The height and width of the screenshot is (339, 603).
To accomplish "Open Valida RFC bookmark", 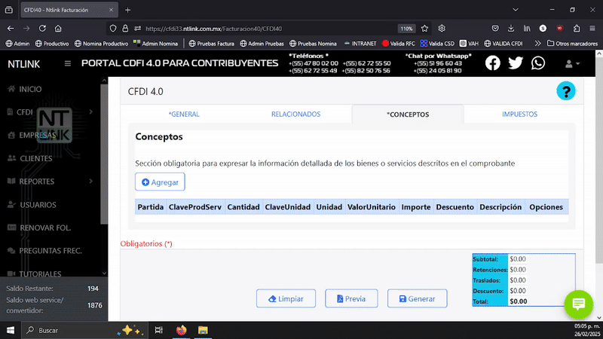I will [x=399, y=44].
